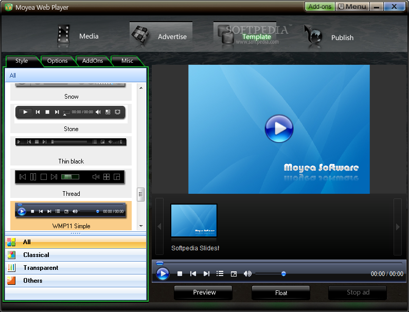Choose the All category
Screen dimensions: 409x312
click(x=76, y=242)
